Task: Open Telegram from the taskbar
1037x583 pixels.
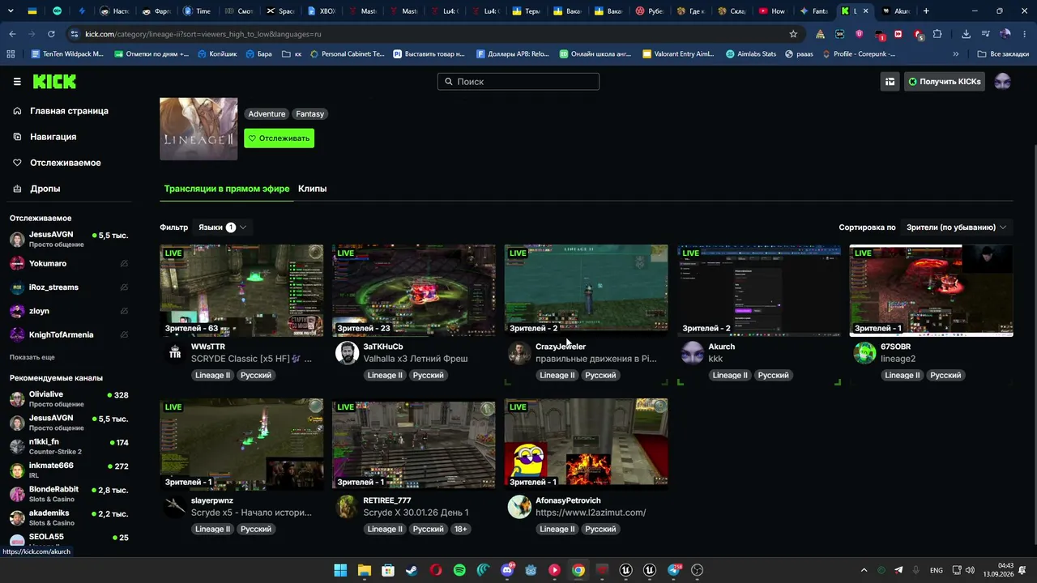Action: click(x=674, y=570)
